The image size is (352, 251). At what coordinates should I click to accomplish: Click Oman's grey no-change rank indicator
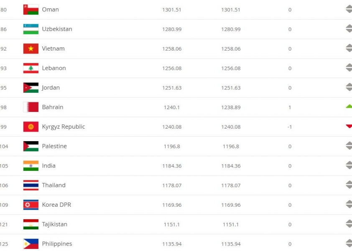click(x=349, y=9)
